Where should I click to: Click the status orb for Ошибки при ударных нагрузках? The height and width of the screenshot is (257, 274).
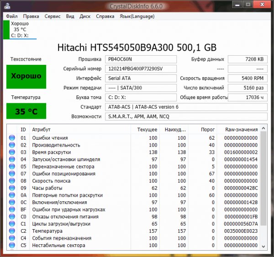pyautogui.click(x=12, y=210)
